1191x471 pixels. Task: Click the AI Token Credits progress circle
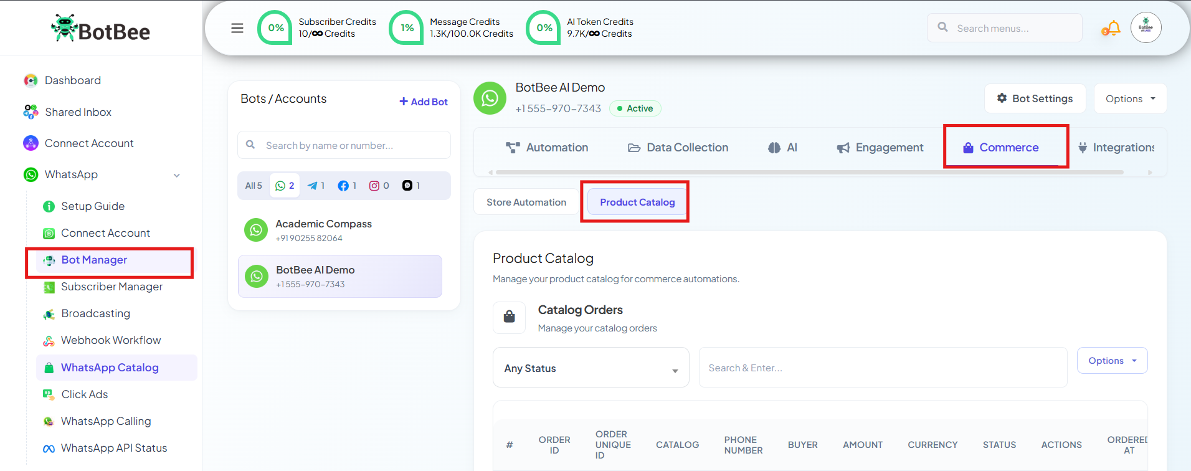[x=544, y=28]
